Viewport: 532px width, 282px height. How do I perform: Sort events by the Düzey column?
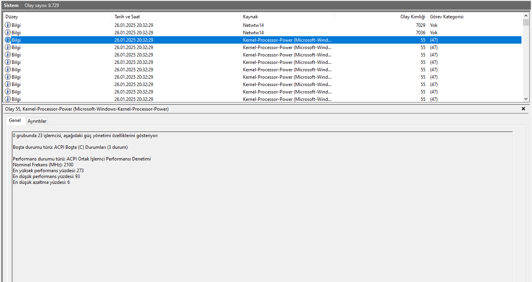coord(58,17)
